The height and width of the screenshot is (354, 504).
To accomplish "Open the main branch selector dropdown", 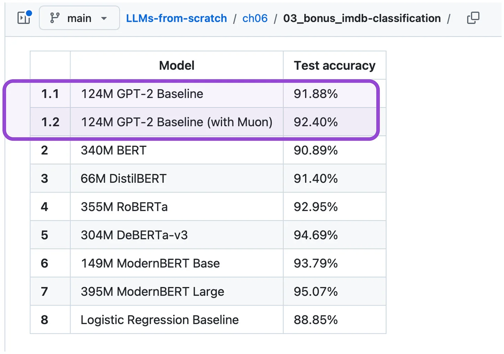I will pos(79,18).
